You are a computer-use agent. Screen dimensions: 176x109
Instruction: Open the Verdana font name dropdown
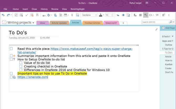(x=96, y=15)
